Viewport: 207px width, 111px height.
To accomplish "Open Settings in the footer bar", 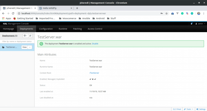I will tap(201, 109).
